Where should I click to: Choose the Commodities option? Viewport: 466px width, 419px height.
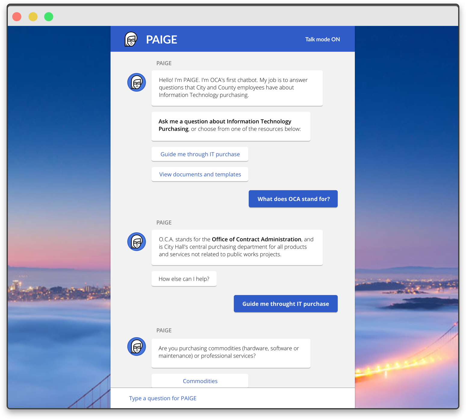[200, 381]
